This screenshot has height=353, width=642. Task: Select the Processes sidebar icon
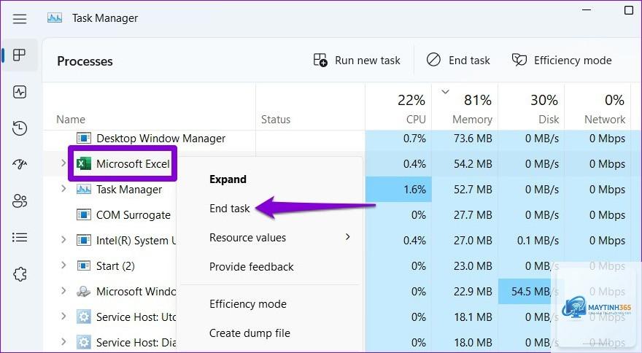click(x=19, y=55)
